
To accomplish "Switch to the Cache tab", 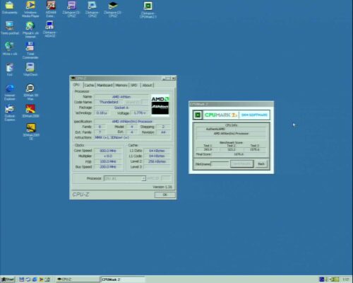I will coord(89,85).
